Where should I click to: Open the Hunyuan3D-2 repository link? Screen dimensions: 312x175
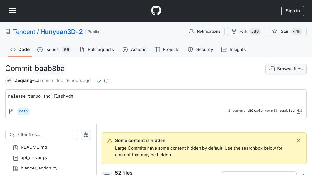61,32
